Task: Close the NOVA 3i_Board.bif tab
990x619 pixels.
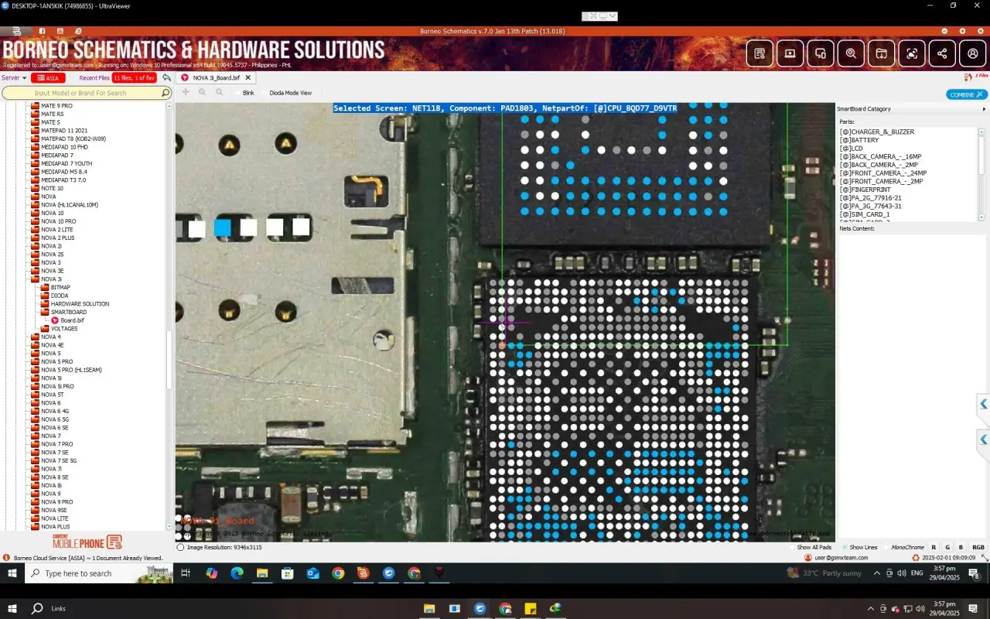Action: pyautogui.click(x=248, y=77)
